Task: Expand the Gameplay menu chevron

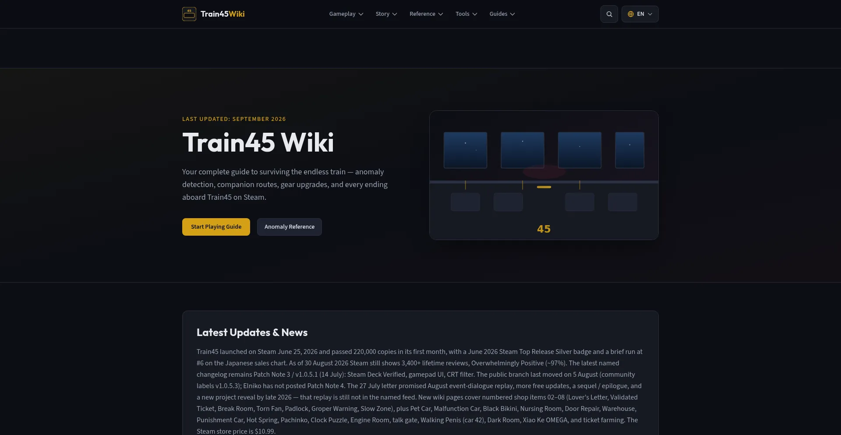Action: tap(361, 14)
